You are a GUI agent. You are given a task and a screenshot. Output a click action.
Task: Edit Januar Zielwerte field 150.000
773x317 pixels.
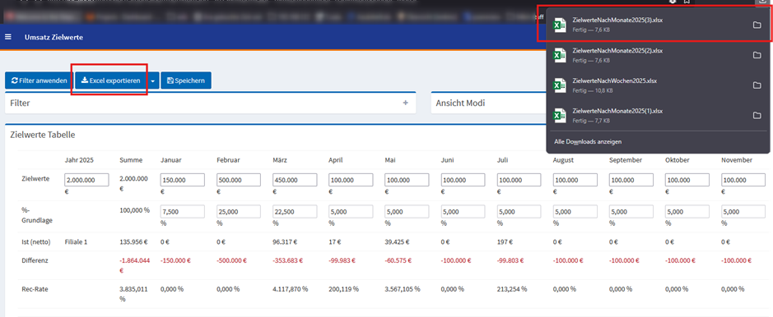(x=183, y=180)
